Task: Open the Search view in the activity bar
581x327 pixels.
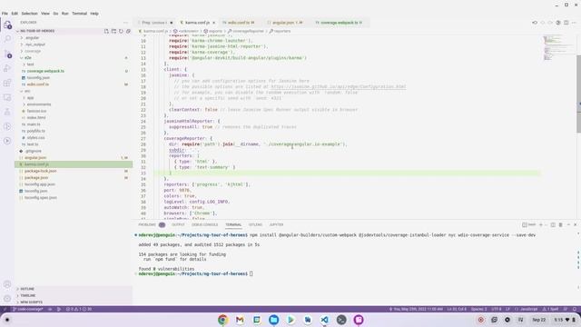Action: pyautogui.click(x=7, y=39)
